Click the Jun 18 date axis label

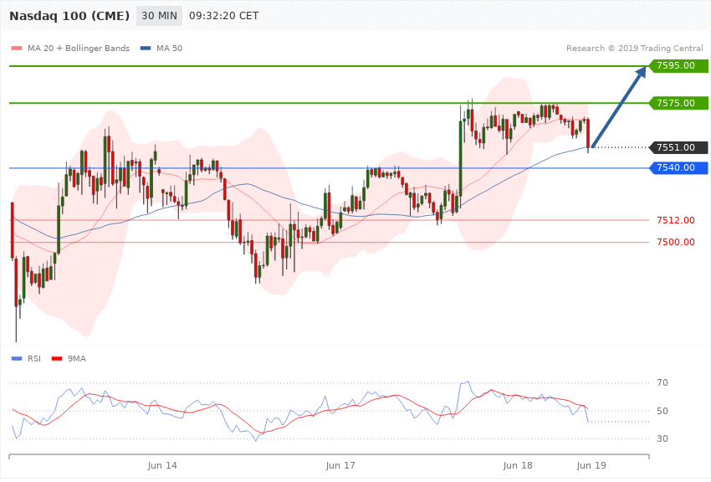coord(518,465)
